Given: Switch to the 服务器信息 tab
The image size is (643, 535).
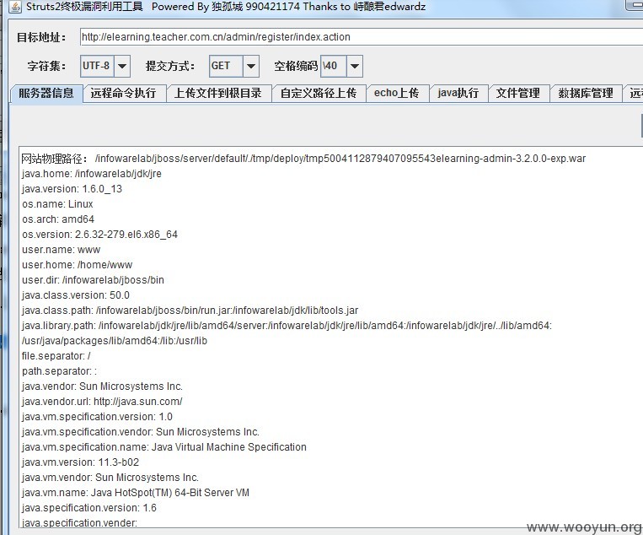Looking at the screenshot, I should (x=46, y=93).
